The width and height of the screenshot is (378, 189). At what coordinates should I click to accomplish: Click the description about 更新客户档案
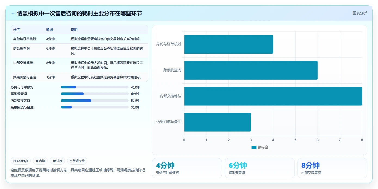(x=106, y=77)
